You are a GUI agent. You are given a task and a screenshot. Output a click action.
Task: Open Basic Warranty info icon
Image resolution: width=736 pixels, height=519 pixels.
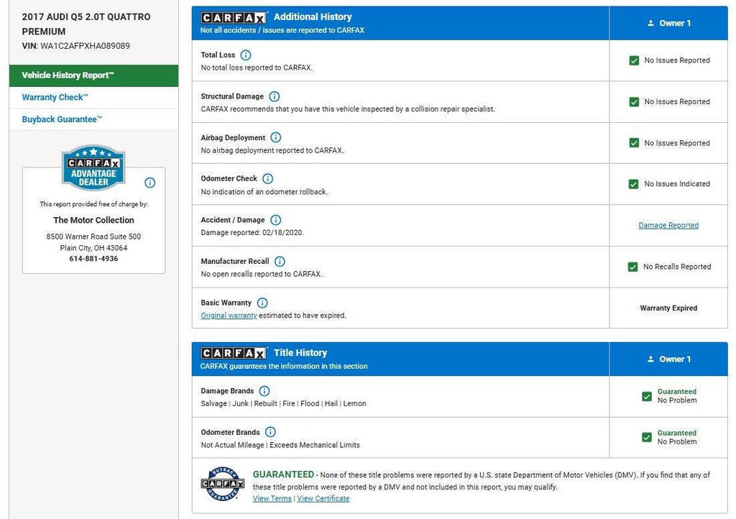click(262, 303)
